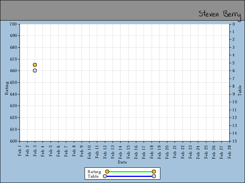Click the left grey marker in the legend
The height and width of the screenshot is (183, 245).
click(105, 176)
